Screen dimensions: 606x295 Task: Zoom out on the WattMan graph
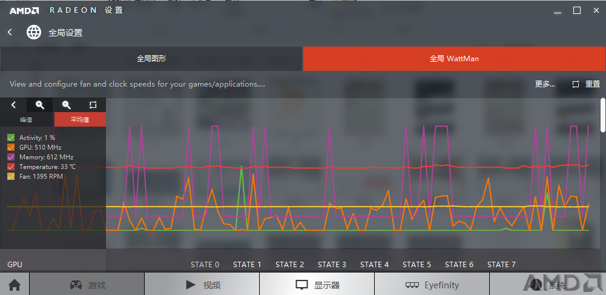click(67, 105)
